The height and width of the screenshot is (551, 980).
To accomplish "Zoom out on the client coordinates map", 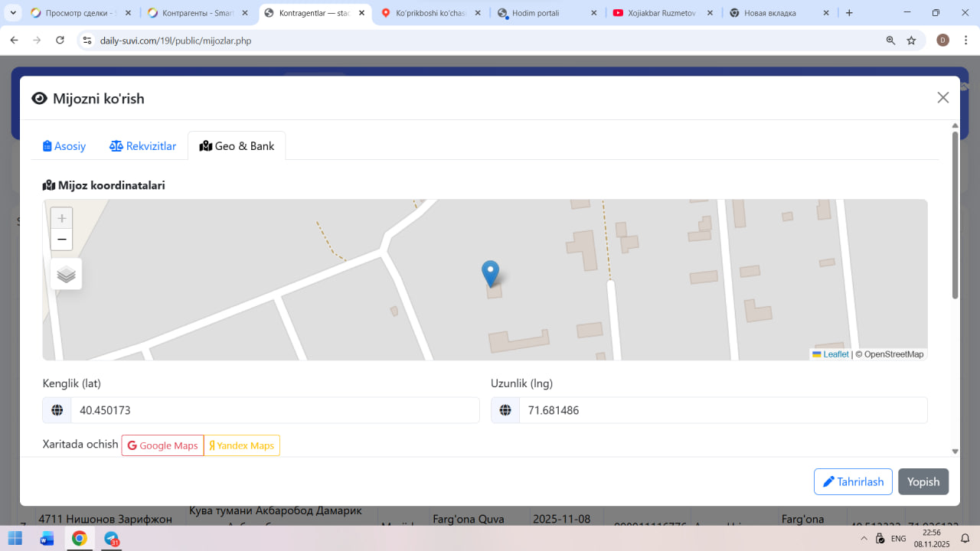I will click(62, 240).
